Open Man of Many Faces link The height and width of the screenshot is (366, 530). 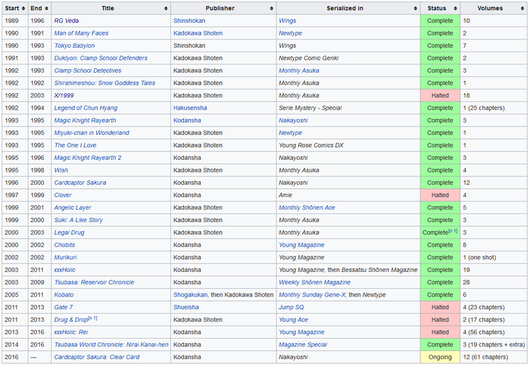coord(81,33)
